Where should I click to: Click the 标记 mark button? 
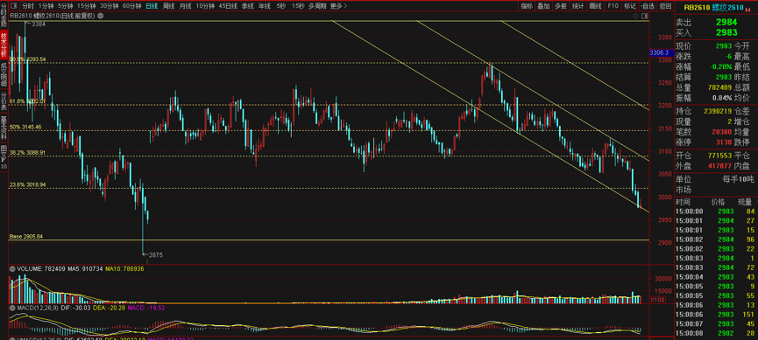629,6
